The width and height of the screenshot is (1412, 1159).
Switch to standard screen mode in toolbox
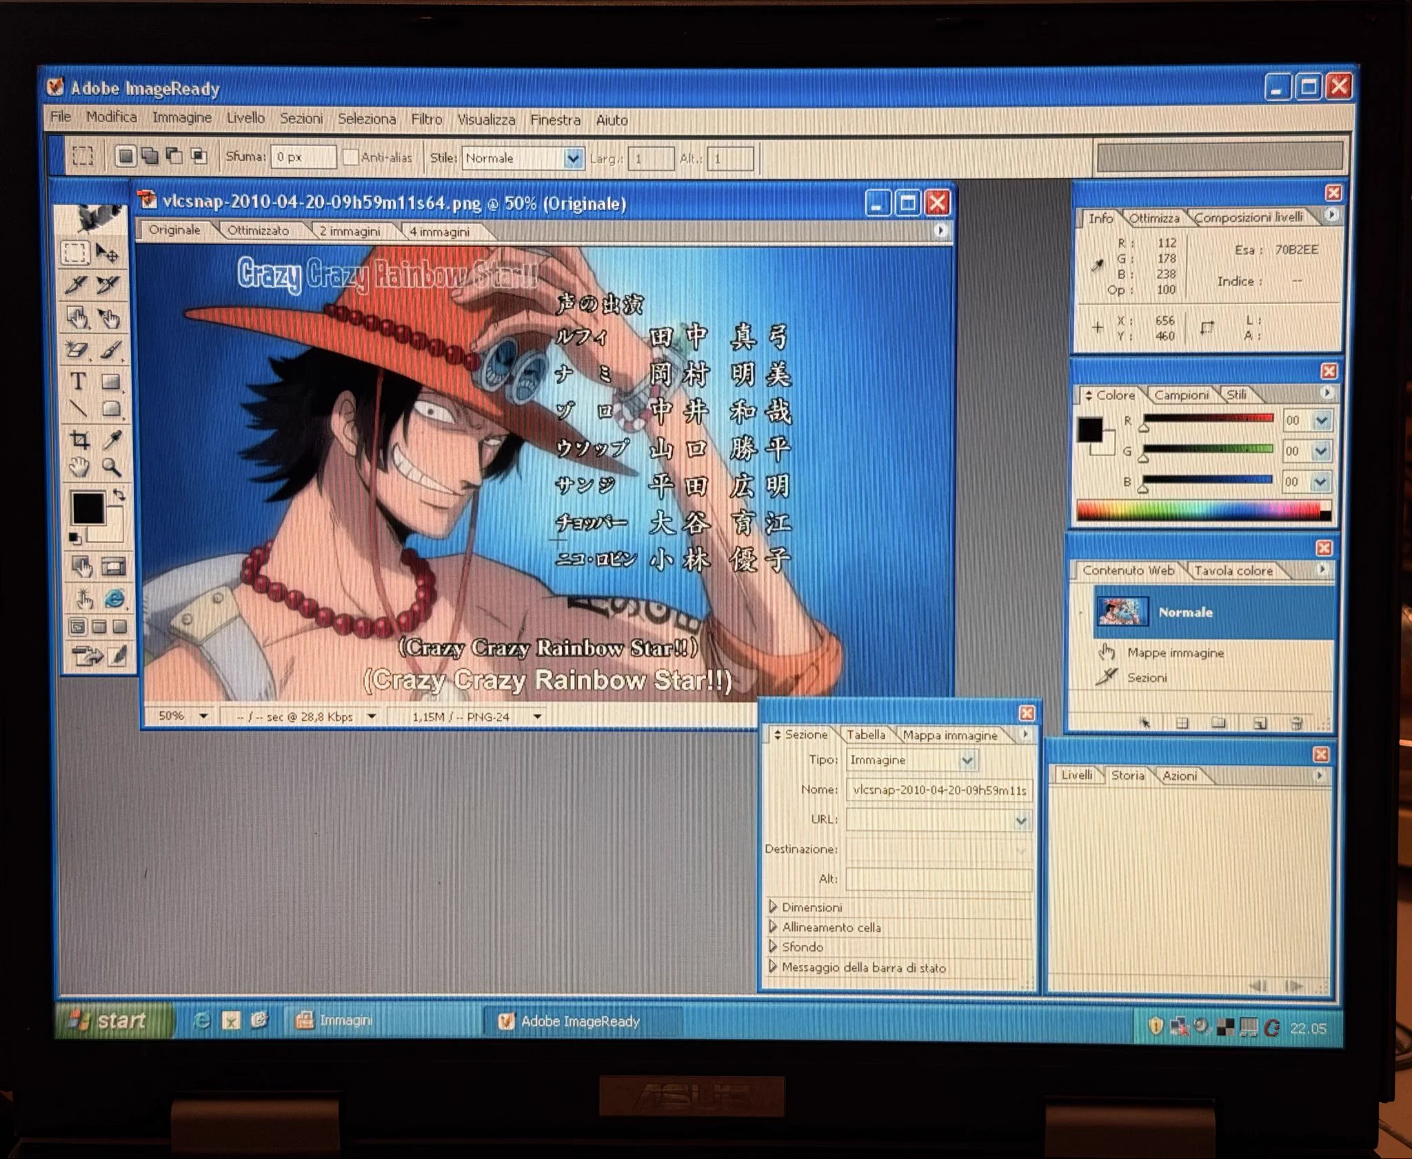click(78, 627)
